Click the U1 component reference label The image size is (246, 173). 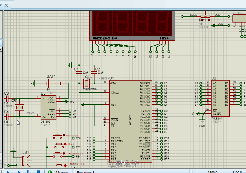pyautogui.click(x=111, y=78)
